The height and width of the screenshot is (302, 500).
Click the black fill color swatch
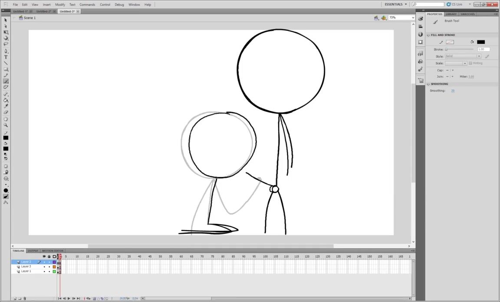(x=480, y=42)
